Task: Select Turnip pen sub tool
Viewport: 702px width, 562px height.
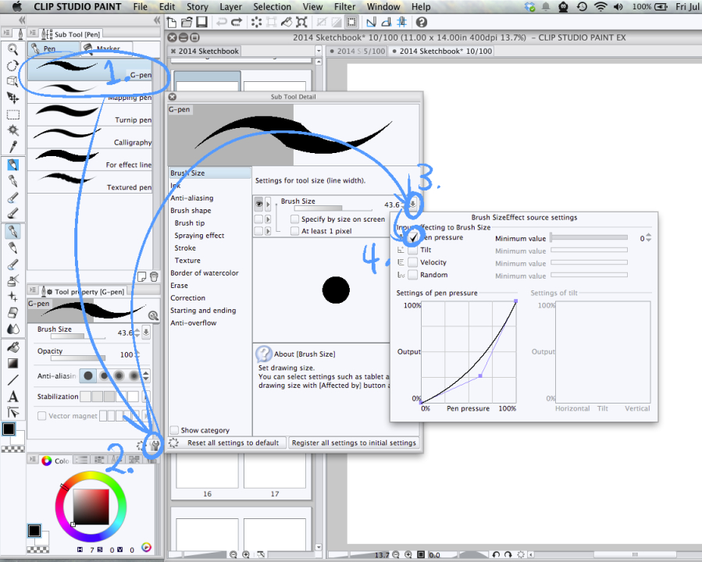Action: [90, 115]
